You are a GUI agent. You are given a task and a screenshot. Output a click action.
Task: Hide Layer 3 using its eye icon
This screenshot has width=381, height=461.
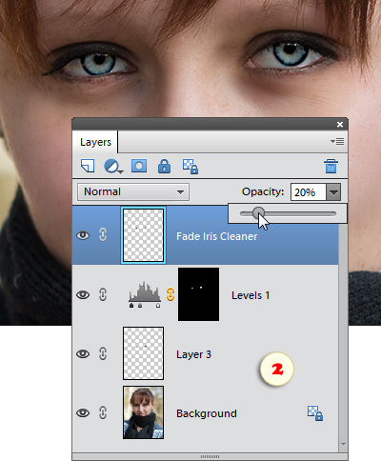point(83,353)
